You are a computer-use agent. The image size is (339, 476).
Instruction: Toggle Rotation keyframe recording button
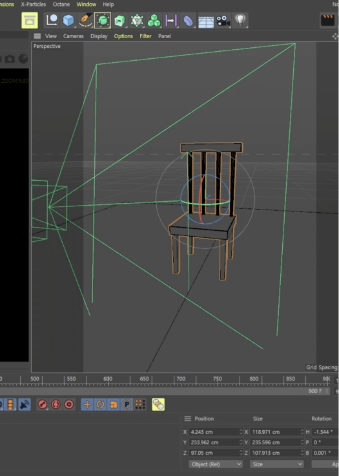[100, 404]
